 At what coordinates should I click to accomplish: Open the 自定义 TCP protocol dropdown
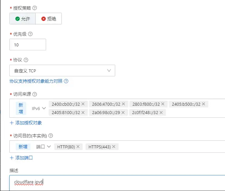(62, 71)
